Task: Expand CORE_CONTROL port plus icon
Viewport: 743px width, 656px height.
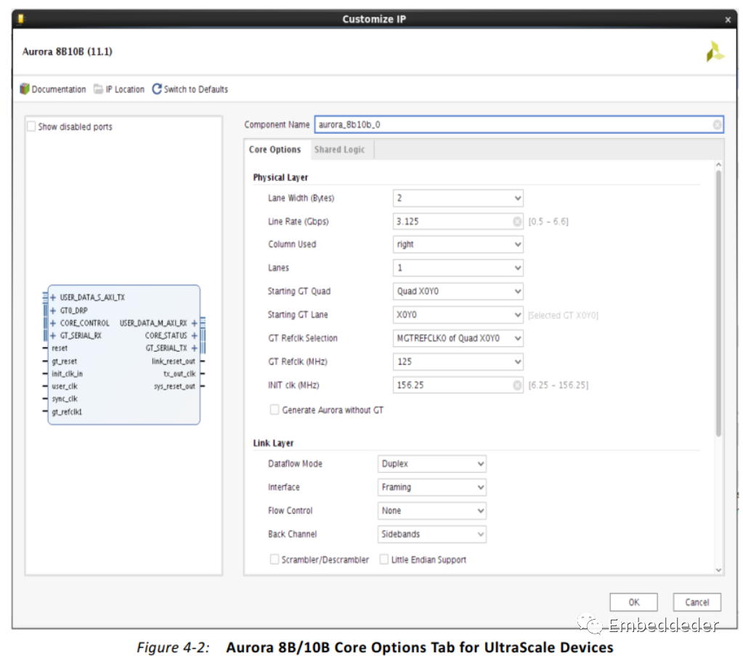Action: pos(53,323)
